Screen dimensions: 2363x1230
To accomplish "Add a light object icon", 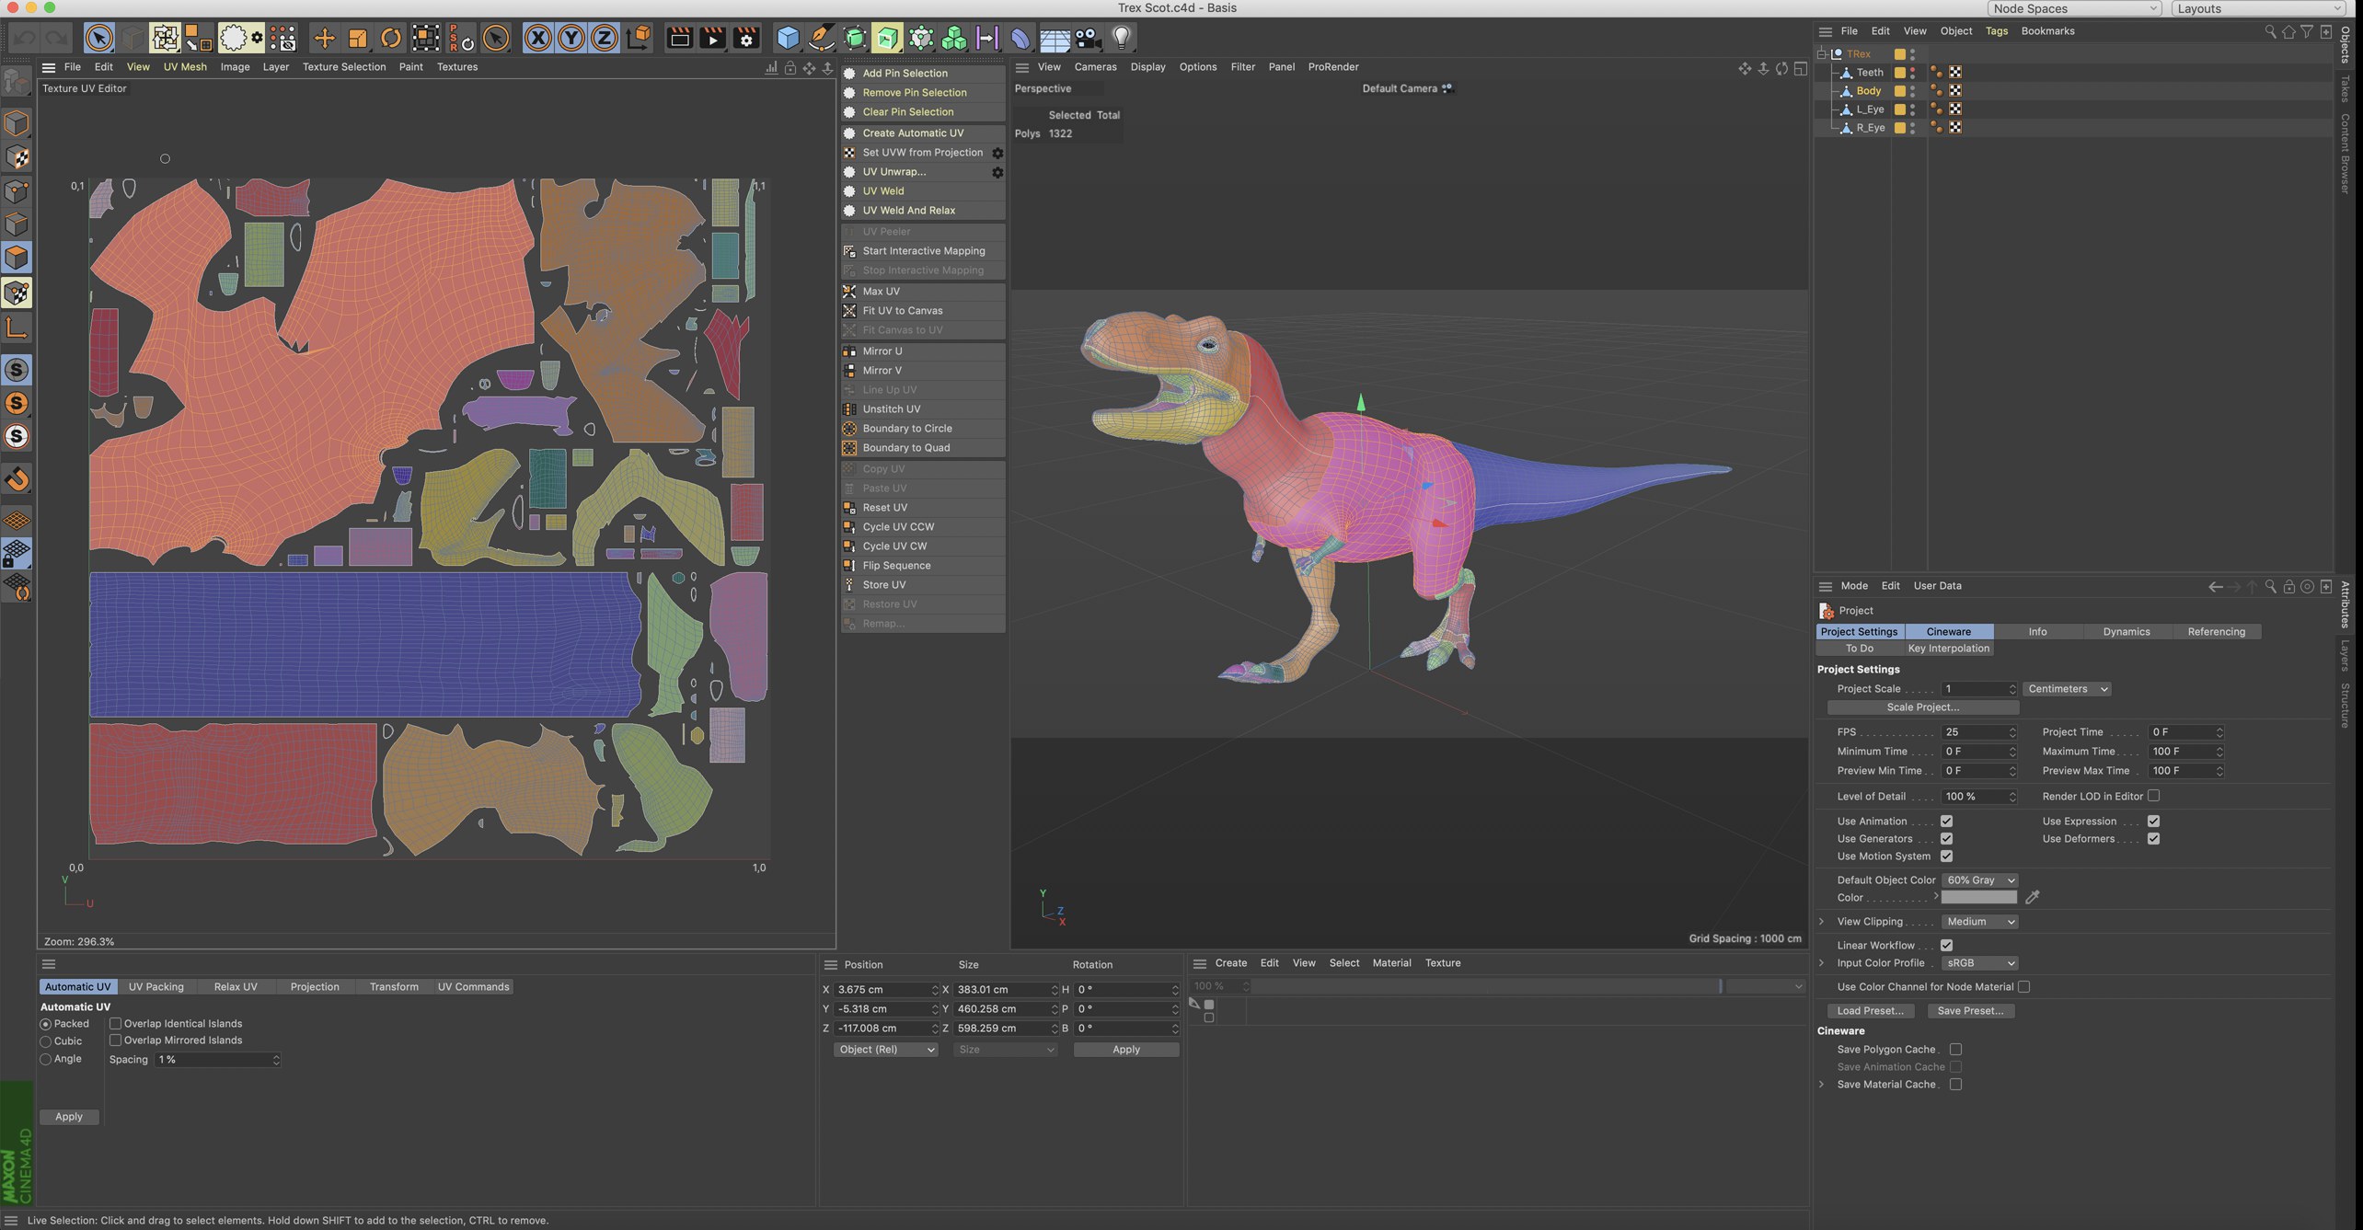I will [1122, 38].
